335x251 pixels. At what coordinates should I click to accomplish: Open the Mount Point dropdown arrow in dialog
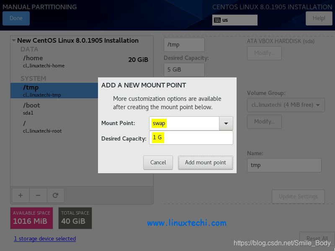point(226,123)
